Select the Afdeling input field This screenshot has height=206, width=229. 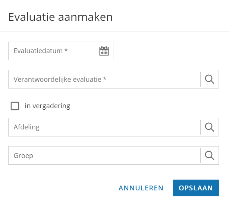104,127
